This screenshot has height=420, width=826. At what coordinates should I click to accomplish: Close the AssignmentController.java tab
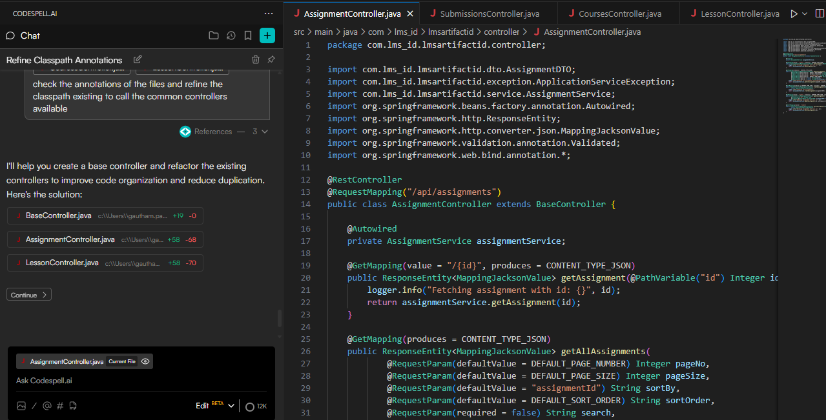409,14
